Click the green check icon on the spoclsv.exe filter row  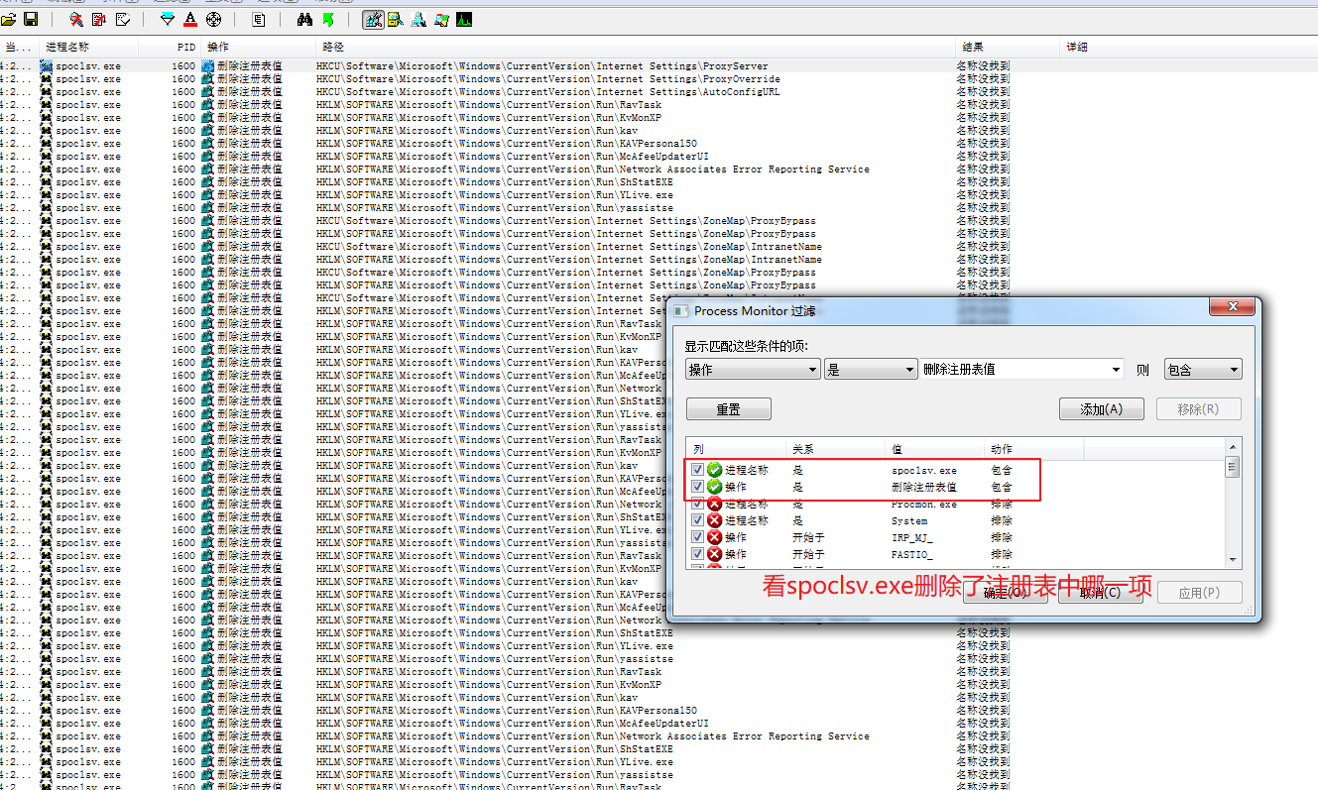click(x=714, y=470)
